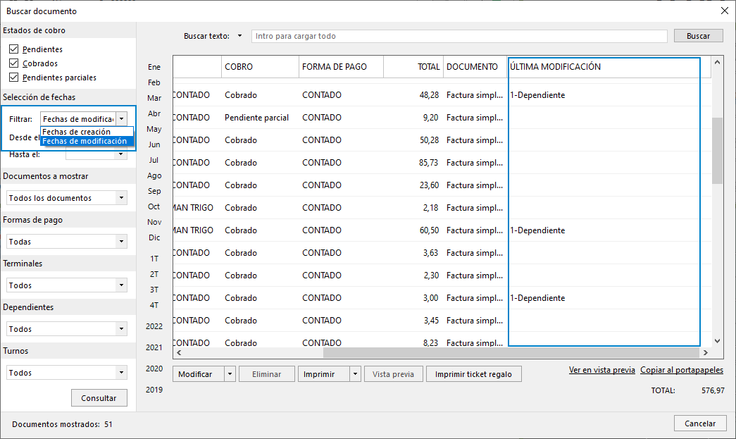Filter by month Dic

point(154,237)
